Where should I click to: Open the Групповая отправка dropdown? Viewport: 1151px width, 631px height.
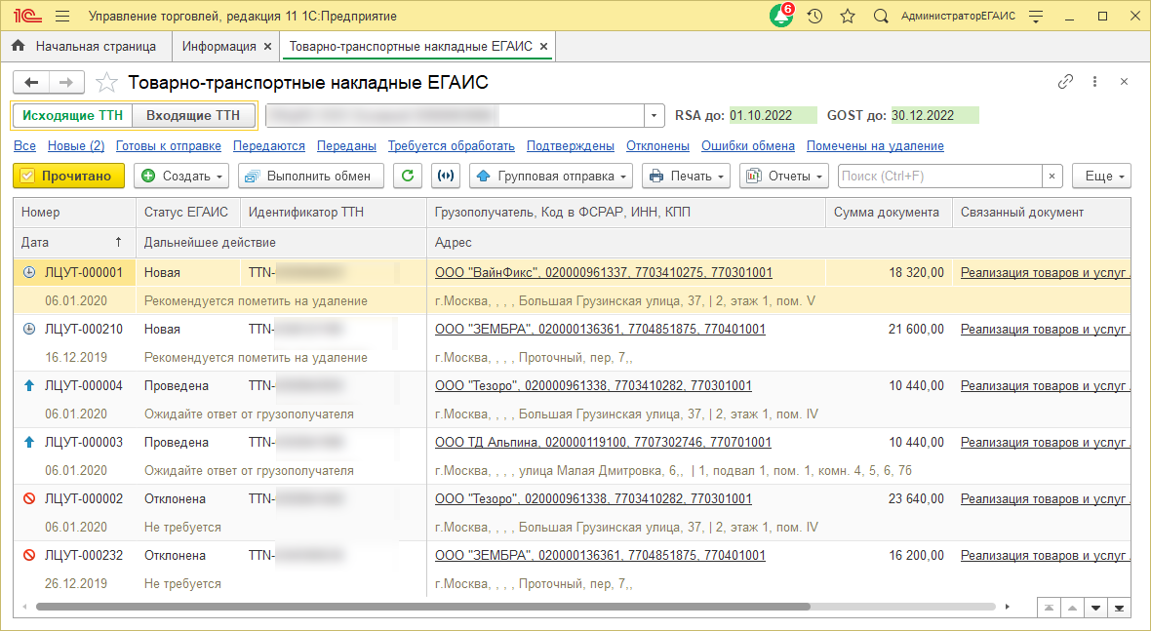(551, 177)
